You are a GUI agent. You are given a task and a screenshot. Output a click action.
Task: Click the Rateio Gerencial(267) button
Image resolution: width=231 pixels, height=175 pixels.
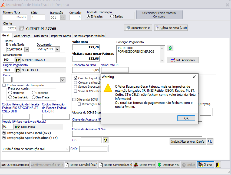tap(115, 165)
